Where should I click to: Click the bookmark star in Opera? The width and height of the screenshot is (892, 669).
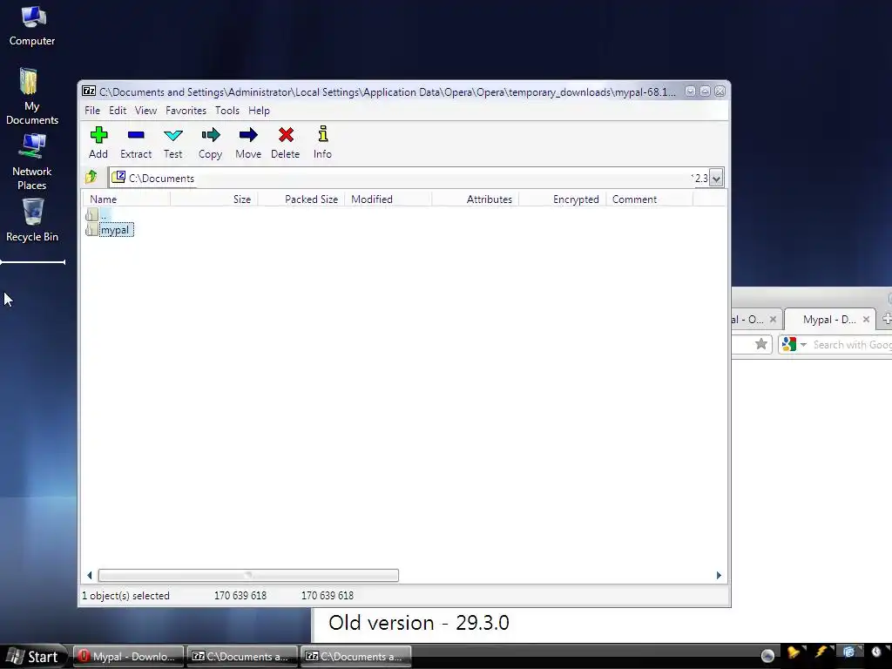(x=760, y=344)
